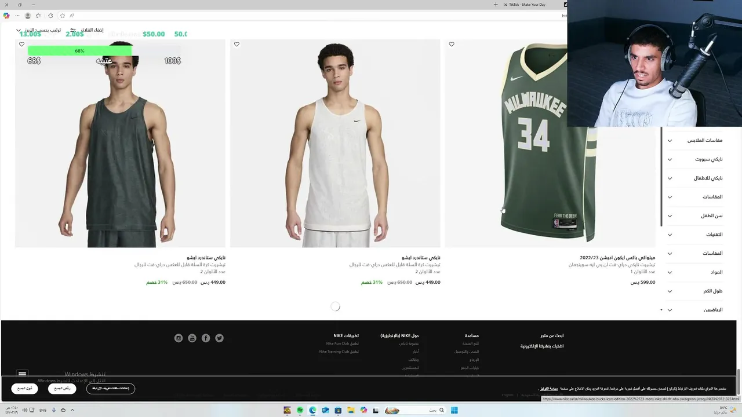The image size is (742, 417).
Task: Favorite the Milwaukee 34 jersey product
Action: click(x=452, y=45)
